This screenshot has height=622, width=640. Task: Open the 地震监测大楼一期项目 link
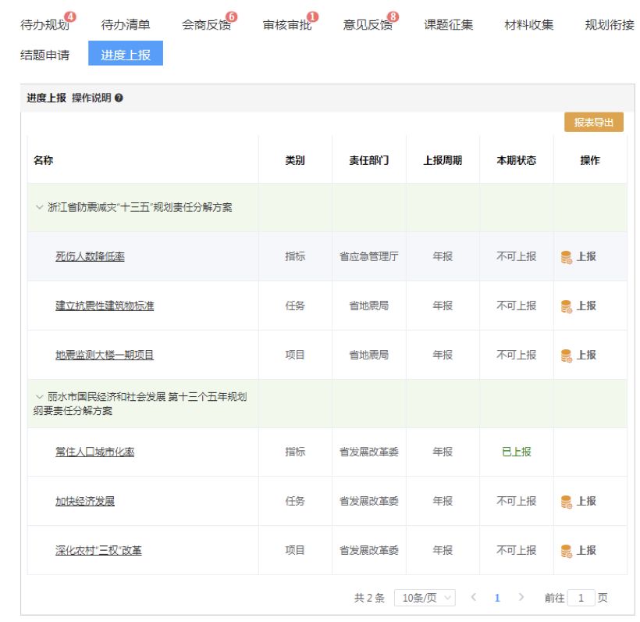[x=105, y=355]
